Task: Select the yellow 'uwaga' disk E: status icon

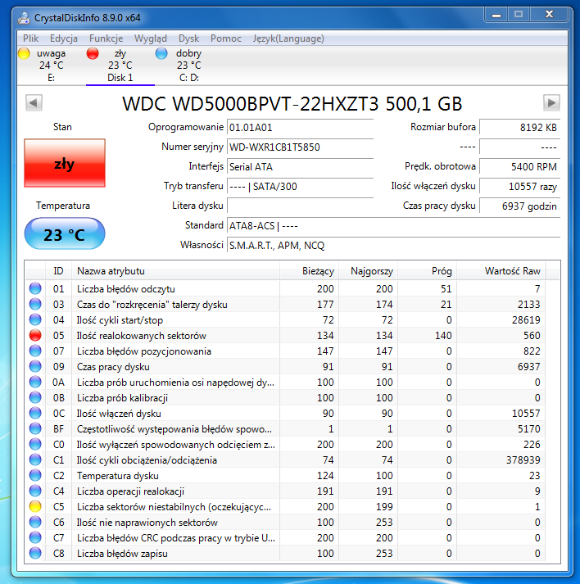Action: pos(24,53)
